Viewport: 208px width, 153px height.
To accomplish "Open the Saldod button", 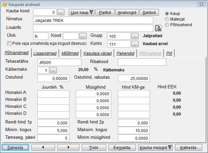I will 149,12.
